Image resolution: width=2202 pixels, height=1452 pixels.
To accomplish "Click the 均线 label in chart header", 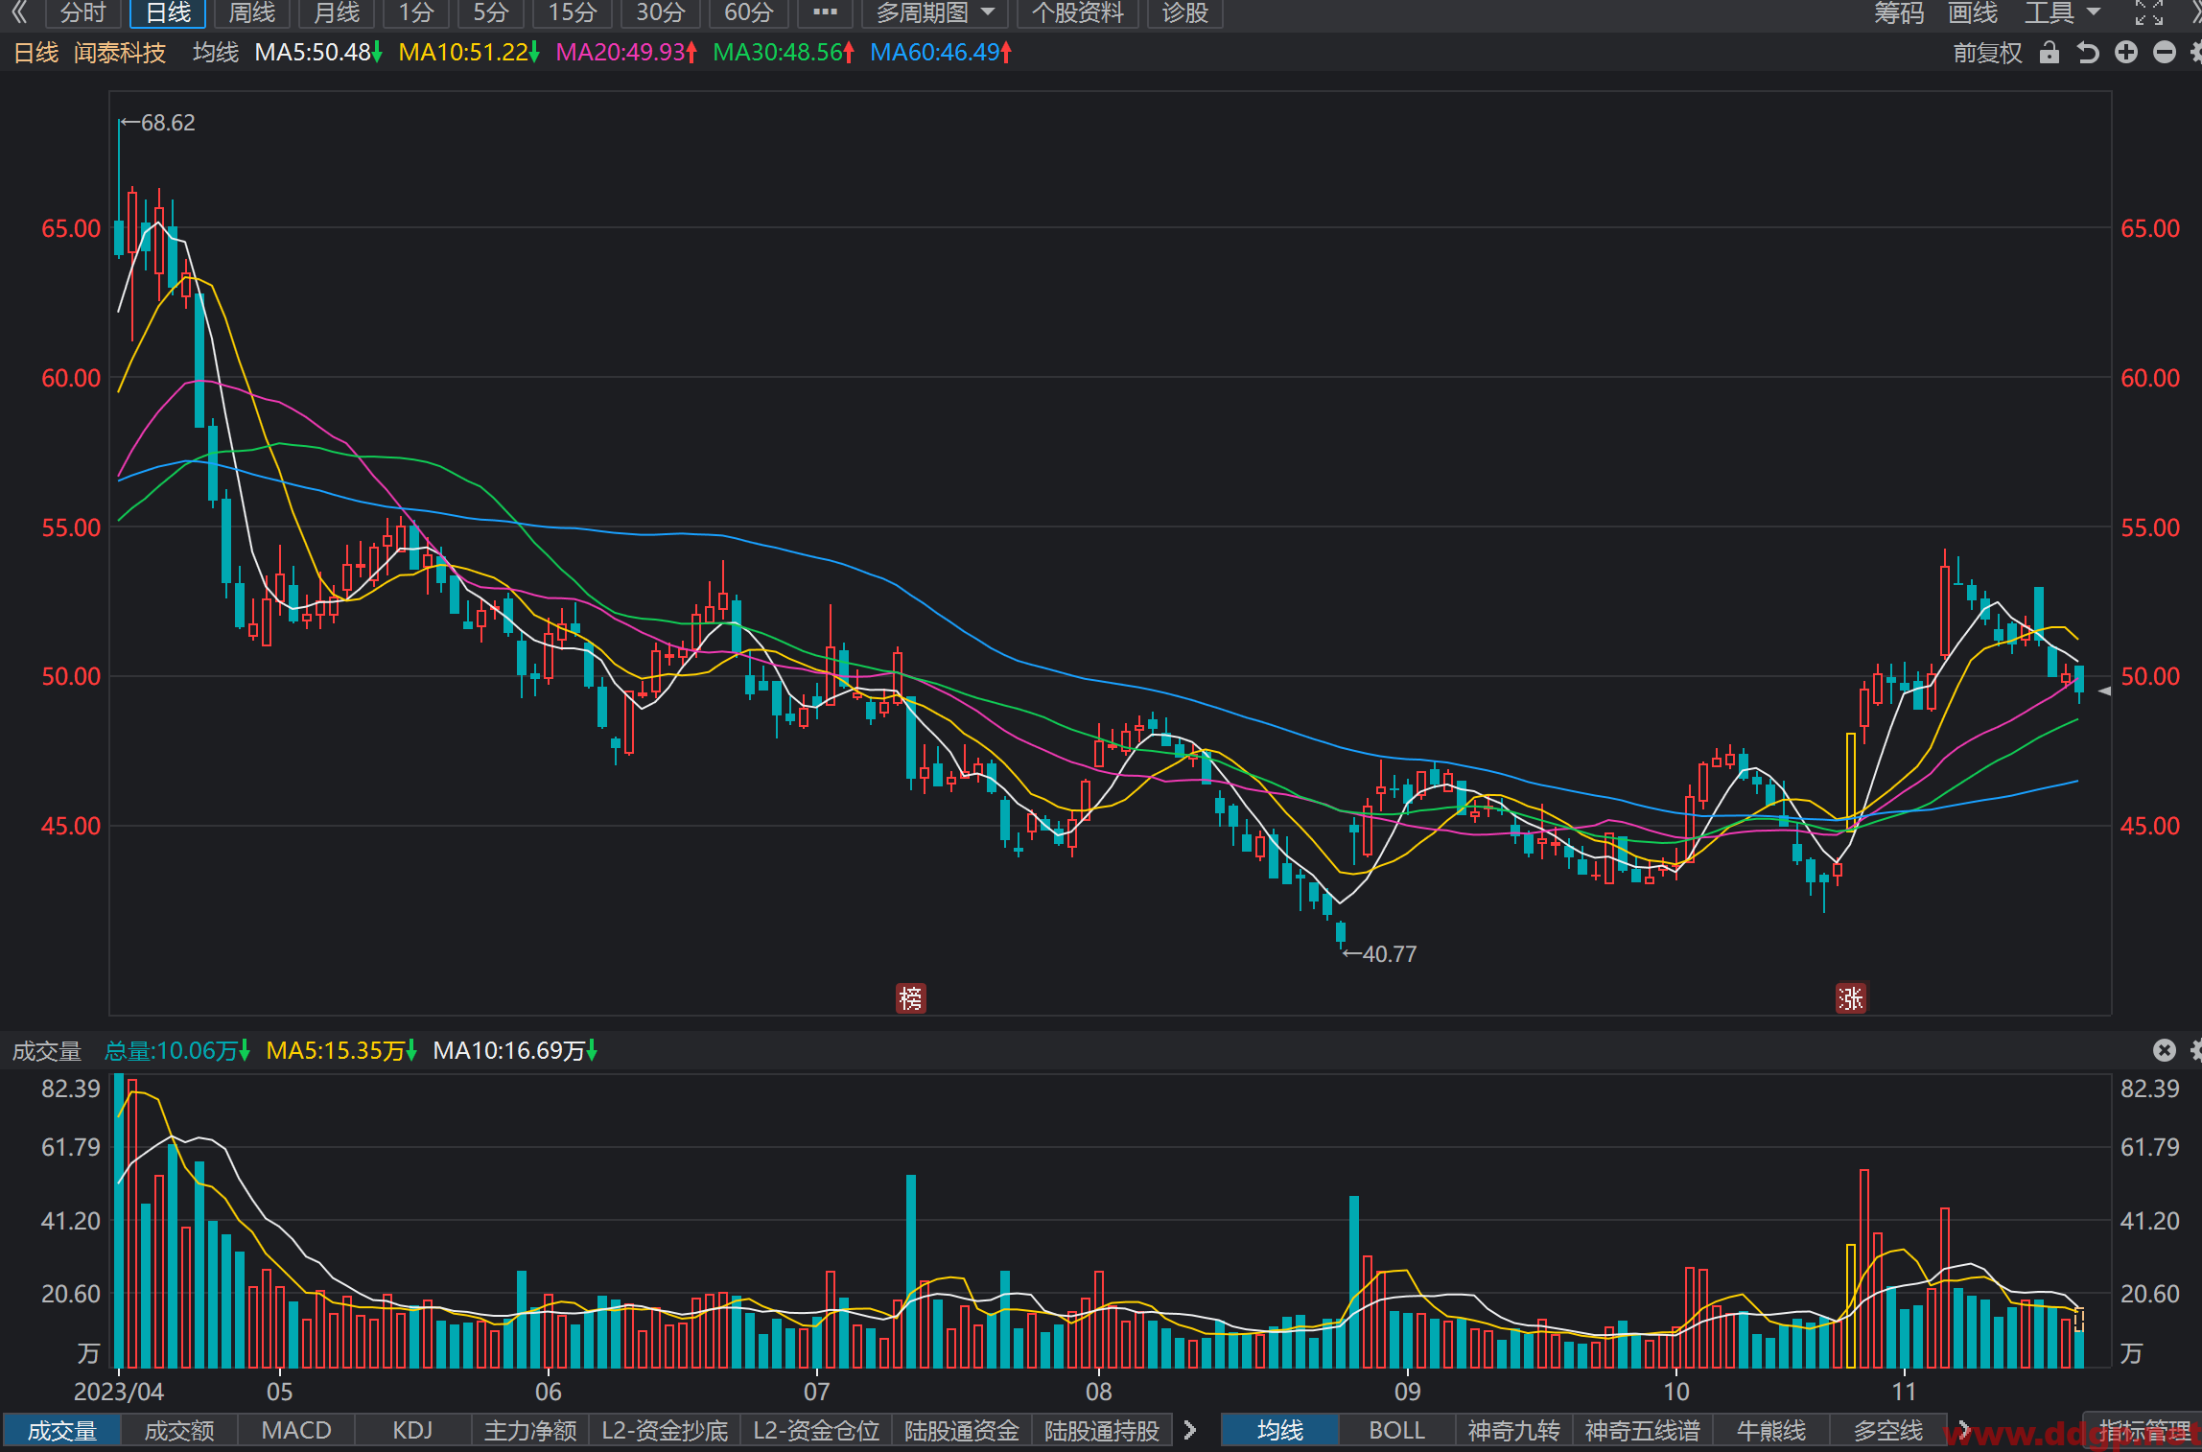I will 215,53.
